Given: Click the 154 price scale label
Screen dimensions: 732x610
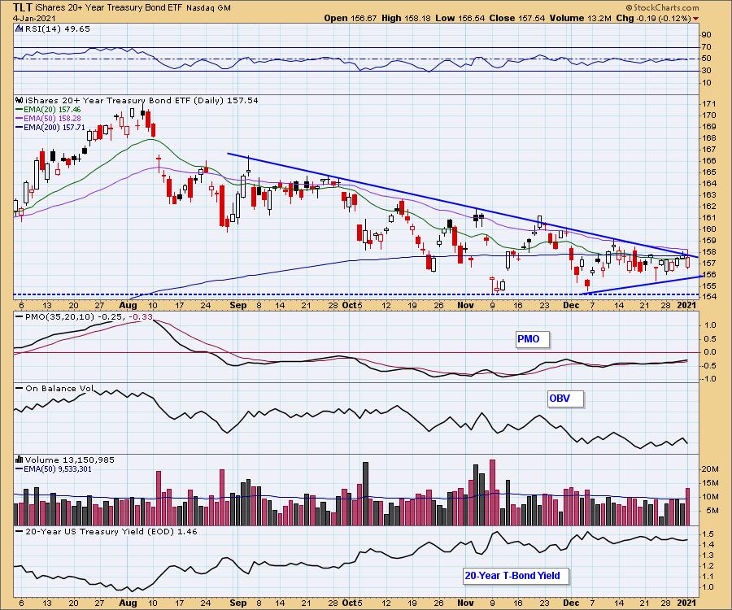Looking at the screenshot, I should click(710, 297).
